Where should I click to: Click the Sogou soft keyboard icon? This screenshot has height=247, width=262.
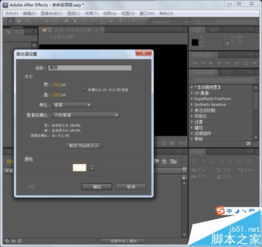[252, 211]
